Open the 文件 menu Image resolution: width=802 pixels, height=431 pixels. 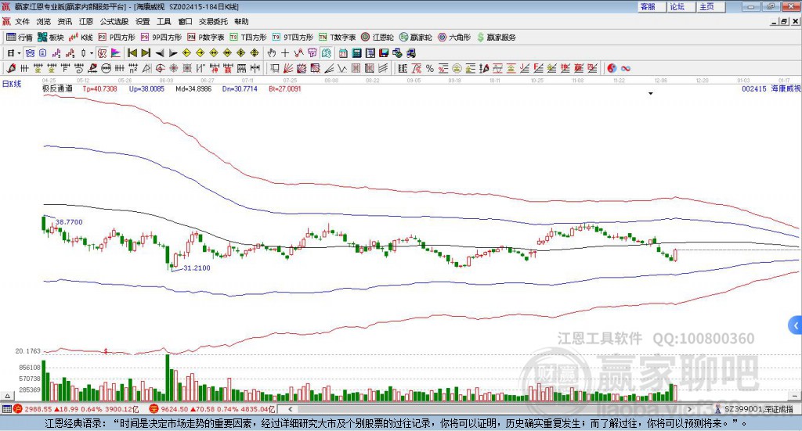pyautogui.click(x=22, y=21)
